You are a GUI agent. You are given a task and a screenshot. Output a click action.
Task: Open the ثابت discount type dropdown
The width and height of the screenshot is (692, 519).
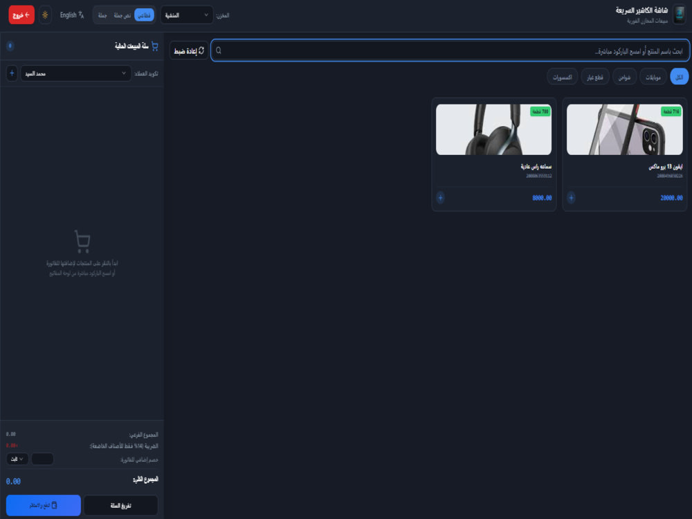pos(17,459)
